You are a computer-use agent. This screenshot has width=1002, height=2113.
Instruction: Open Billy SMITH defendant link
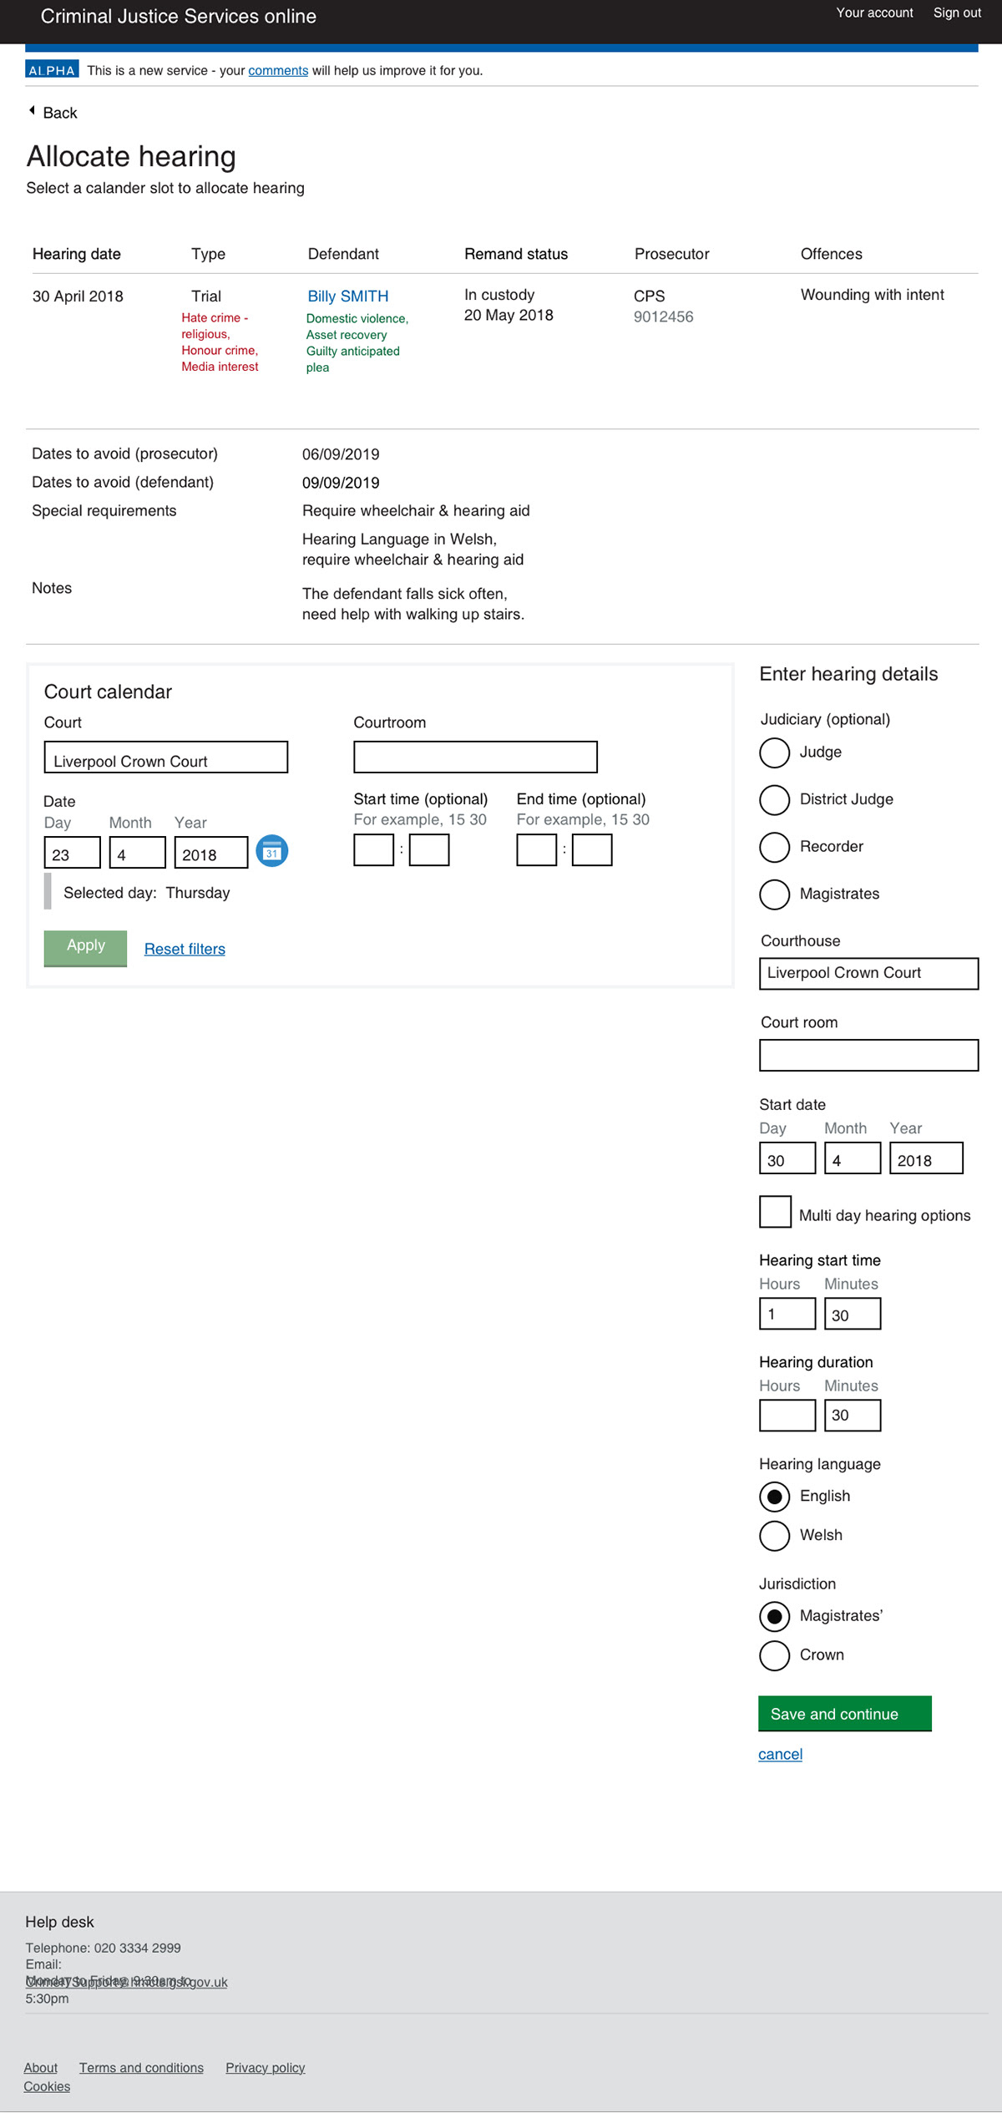347,296
